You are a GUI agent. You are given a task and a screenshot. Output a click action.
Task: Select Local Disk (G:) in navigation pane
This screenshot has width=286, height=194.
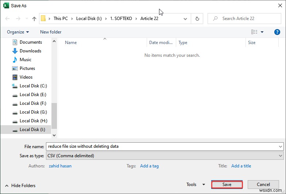[x=33, y=112]
